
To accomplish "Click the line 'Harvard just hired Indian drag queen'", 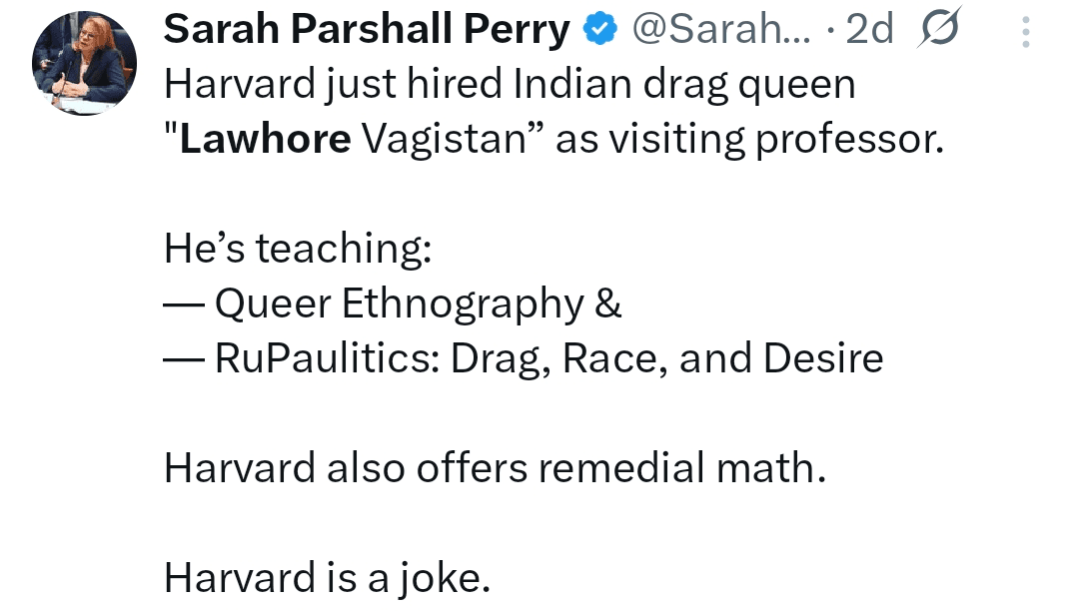I will coord(510,85).
